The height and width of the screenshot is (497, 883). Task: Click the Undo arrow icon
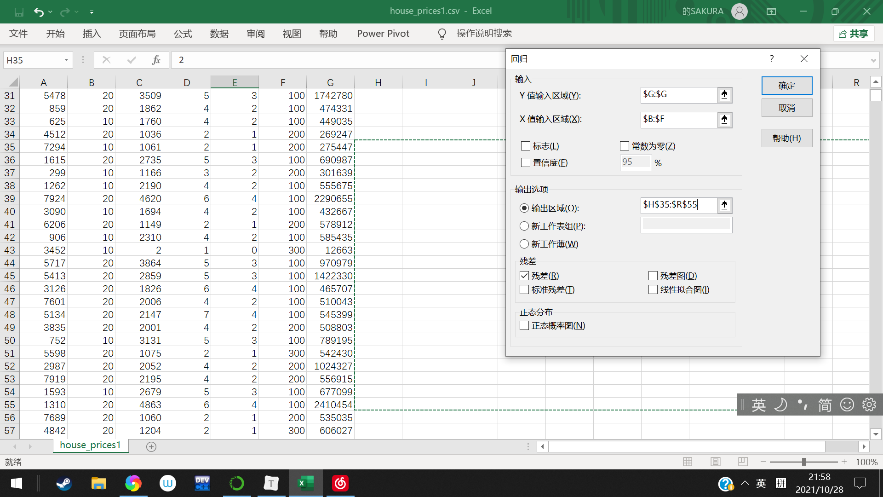coord(39,12)
